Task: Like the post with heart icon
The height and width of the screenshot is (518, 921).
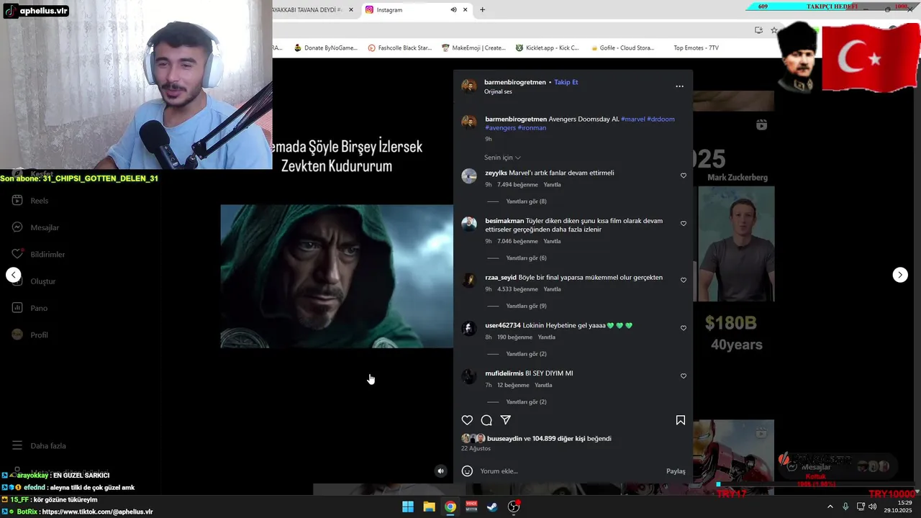Action: tap(467, 420)
